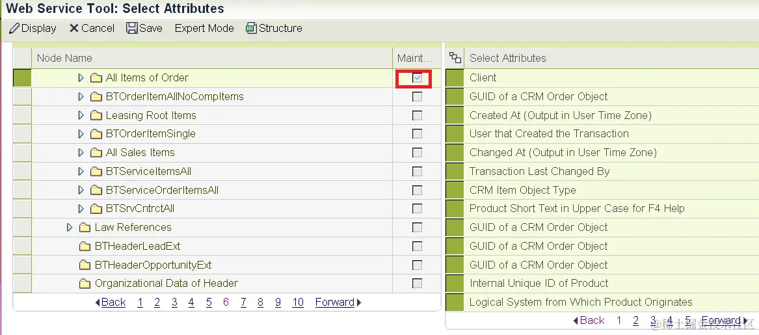Click the Maint... column header
Viewport: 759px width, 335px height.
(416, 58)
